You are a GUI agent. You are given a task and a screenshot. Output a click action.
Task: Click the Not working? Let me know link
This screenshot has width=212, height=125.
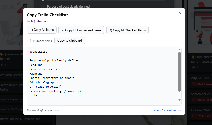(x=43, y=110)
